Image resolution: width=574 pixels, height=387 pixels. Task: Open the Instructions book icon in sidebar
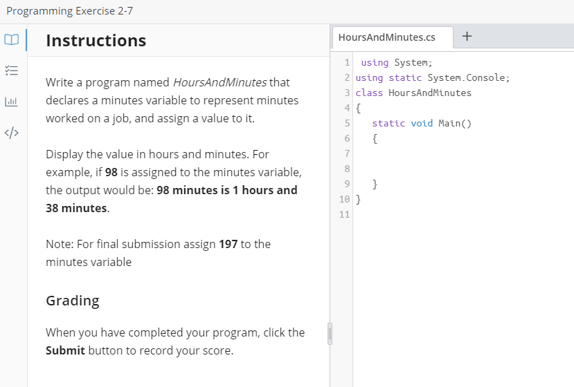11,39
